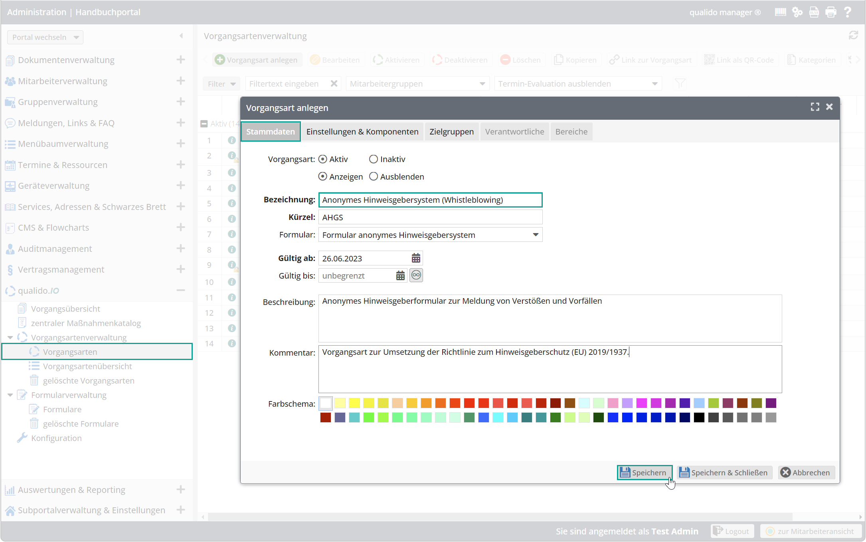This screenshot has width=866, height=542.
Task: Select the Aktiv radio button
Action: coord(323,159)
